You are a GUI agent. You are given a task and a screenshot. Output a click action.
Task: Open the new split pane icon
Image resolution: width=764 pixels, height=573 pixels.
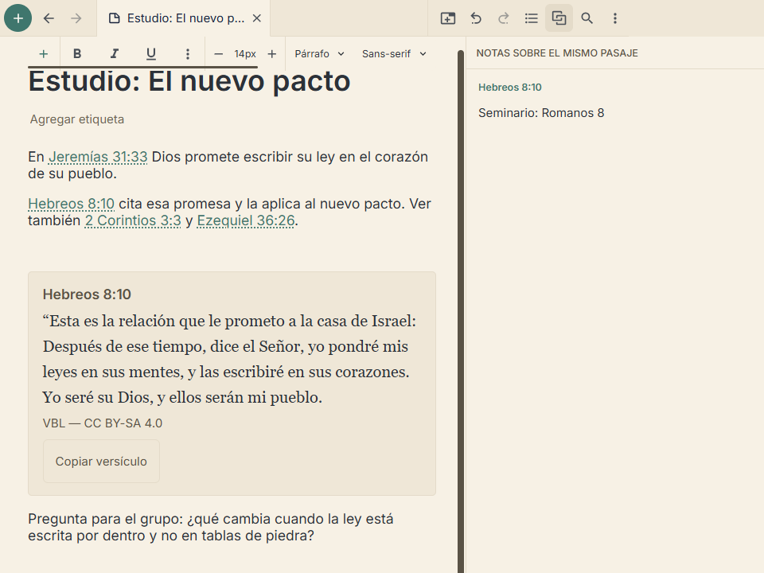[448, 18]
